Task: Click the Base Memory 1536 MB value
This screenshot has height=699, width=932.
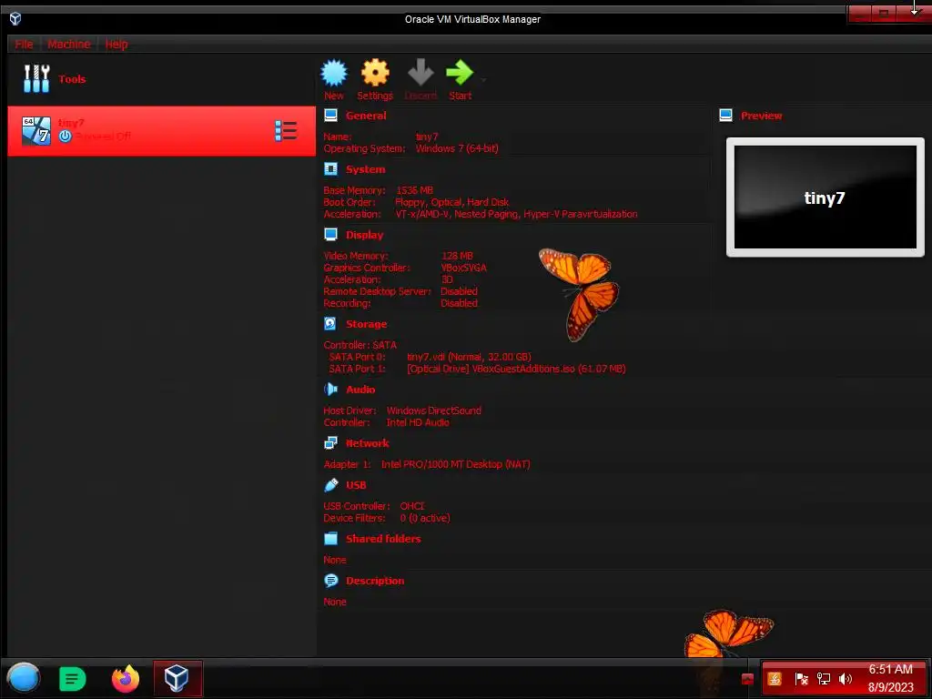Action: (414, 190)
